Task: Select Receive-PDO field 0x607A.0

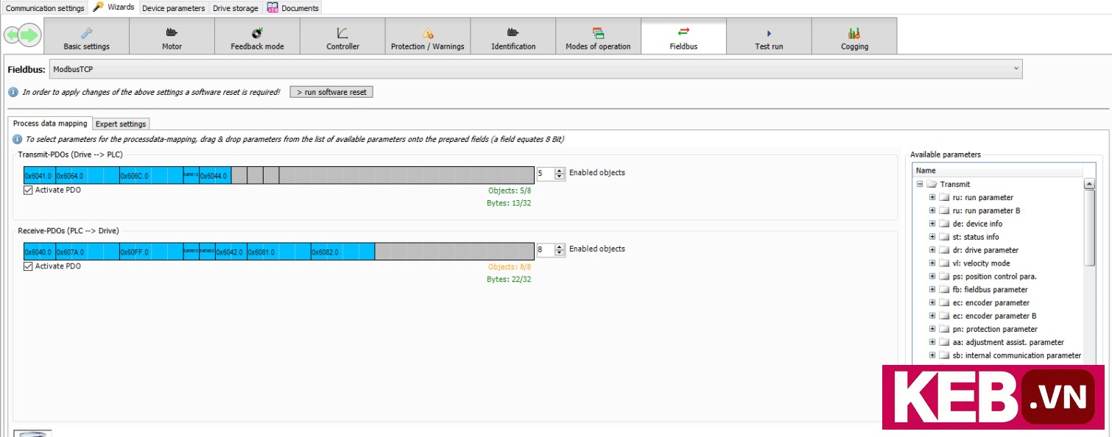Action: [x=87, y=252]
